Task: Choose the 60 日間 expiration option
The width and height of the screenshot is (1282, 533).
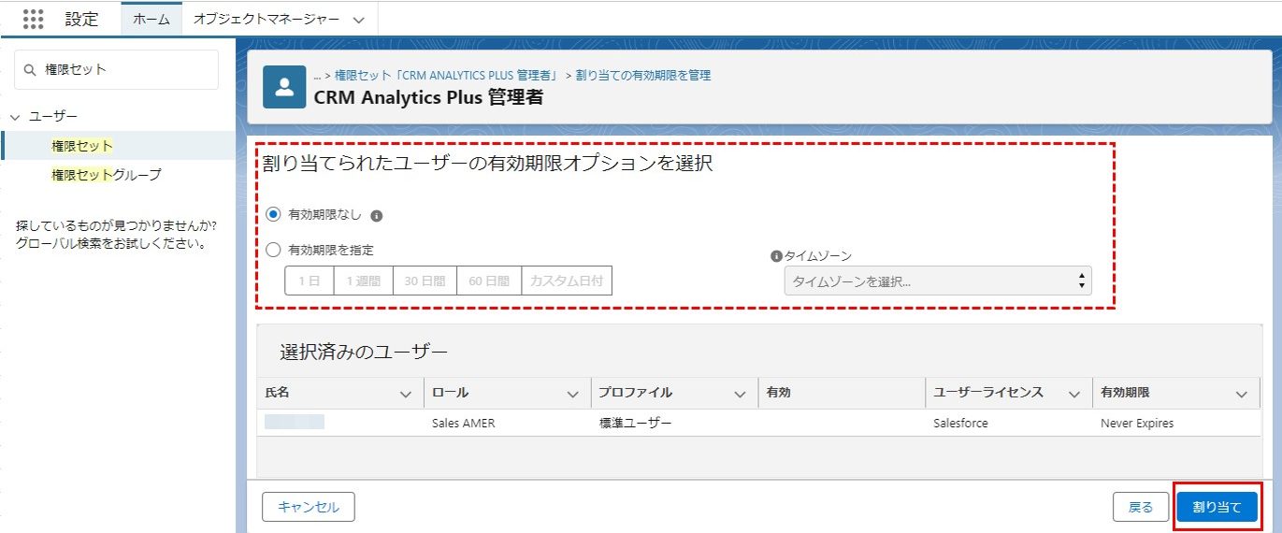Action: [489, 281]
